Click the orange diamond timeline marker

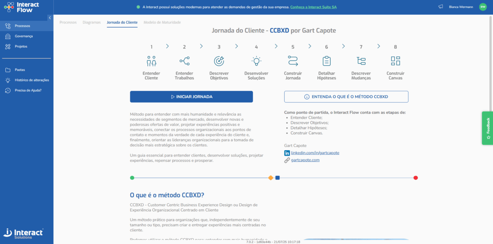click(x=271, y=178)
